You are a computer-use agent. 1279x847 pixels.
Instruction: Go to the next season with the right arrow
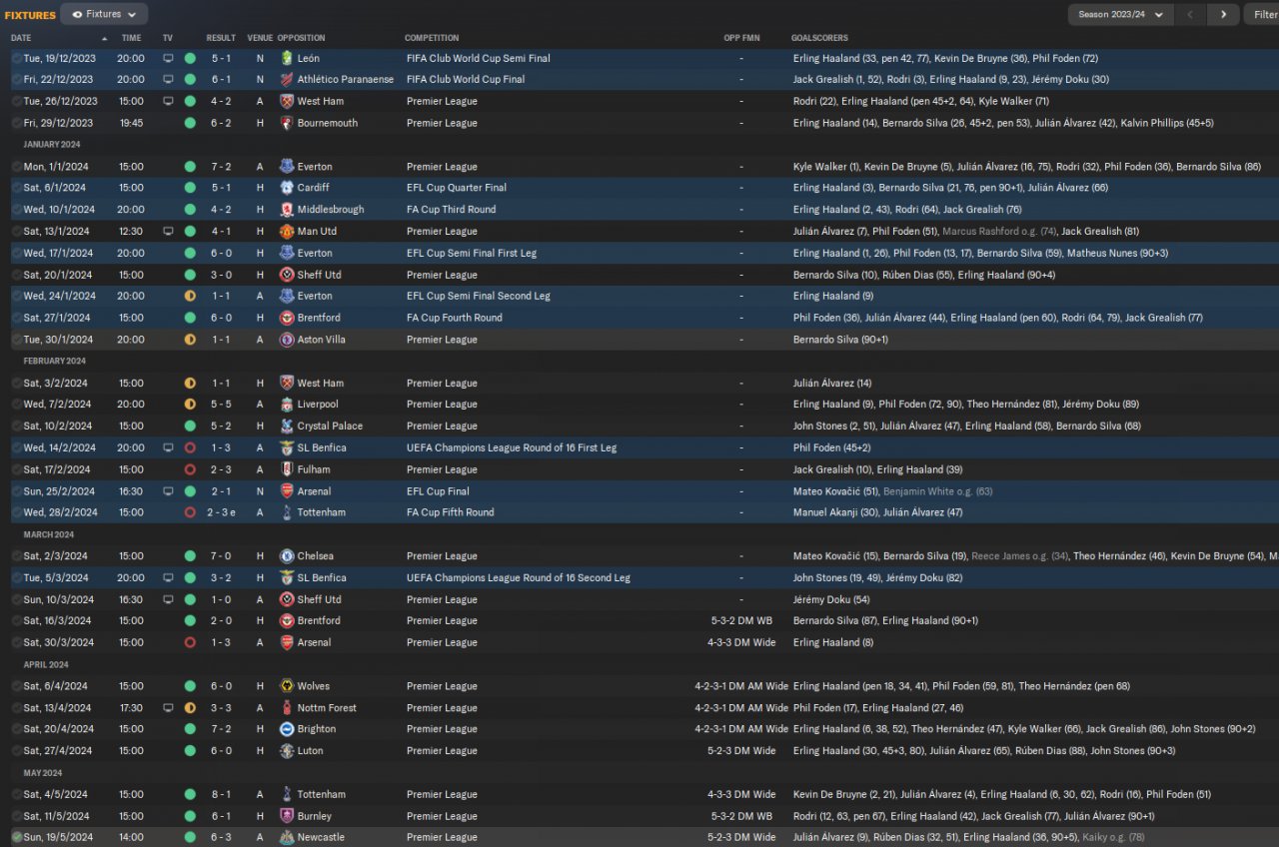tap(1223, 14)
